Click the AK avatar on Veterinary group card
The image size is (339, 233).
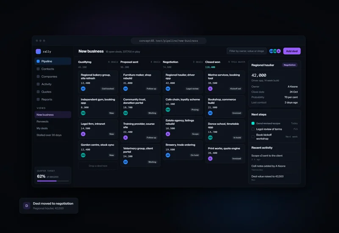(x=125, y=162)
